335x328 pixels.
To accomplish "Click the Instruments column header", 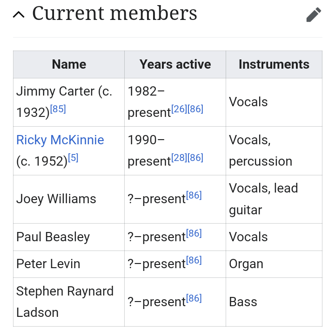I will coord(274,64).
